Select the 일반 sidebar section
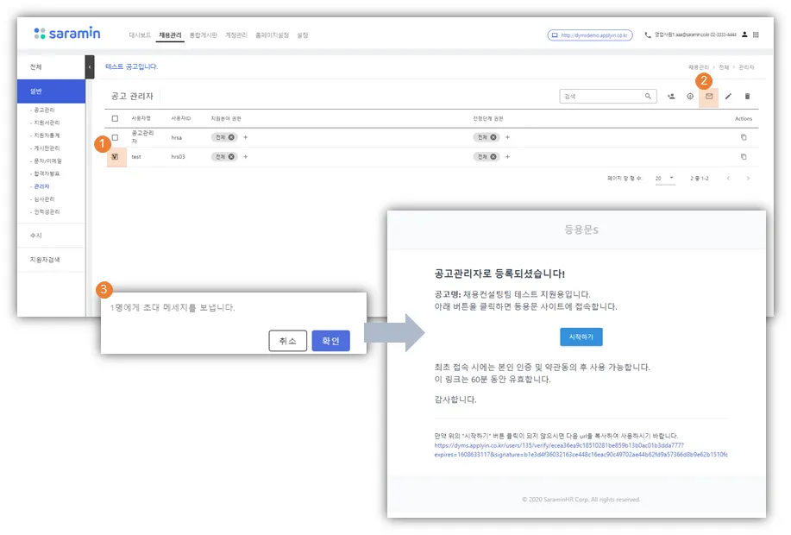Viewport: 791px width, 535px height. [51, 91]
